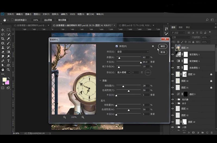
Task: Toggle scroll all windows checkbox
Action: (x=12, y=20)
